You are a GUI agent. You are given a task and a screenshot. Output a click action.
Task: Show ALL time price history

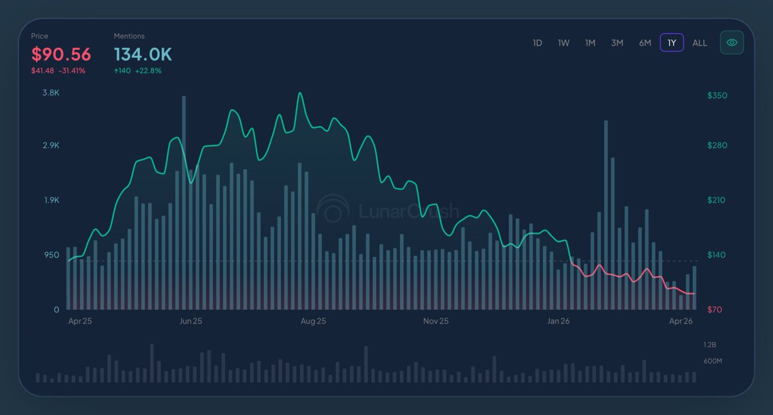700,43
